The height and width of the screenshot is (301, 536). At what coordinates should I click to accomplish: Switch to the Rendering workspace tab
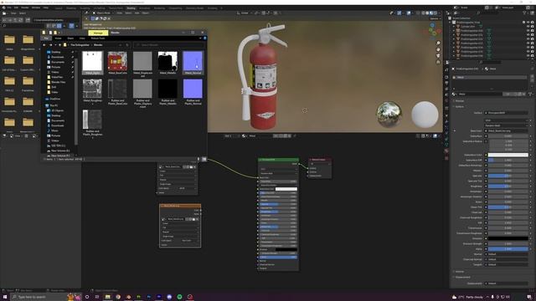pyautogui.click(x=159, y=8)
